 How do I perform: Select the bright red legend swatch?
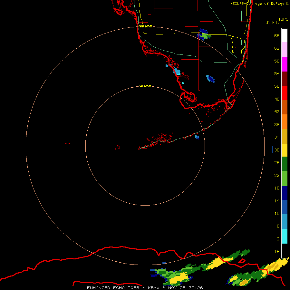click(285, 93)
